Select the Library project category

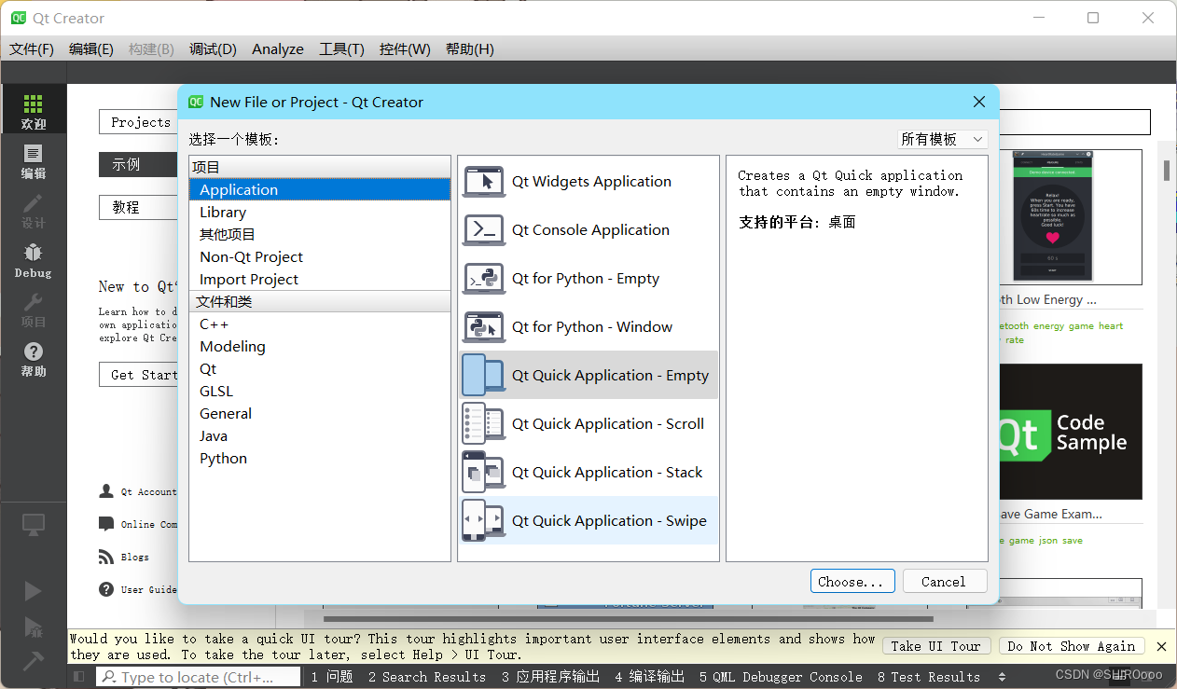click(320, 212)
